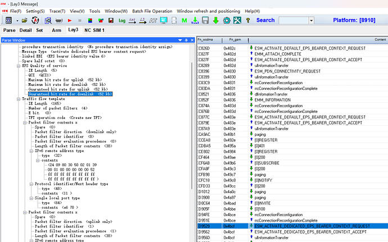Open the Setting(S) menu

[35, 11]
